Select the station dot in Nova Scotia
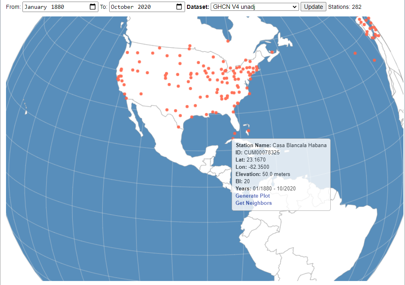The height and width of the screenshot is (285, 405). click(x=272, y=52)
